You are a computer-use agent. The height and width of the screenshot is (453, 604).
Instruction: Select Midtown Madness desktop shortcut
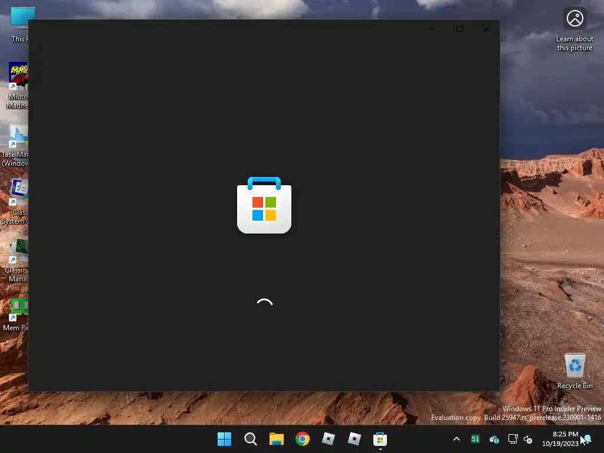point(17,86)
